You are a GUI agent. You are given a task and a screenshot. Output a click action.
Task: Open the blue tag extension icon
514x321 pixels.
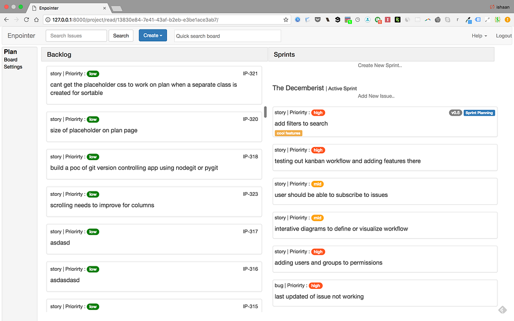click(x=478, y=20)
